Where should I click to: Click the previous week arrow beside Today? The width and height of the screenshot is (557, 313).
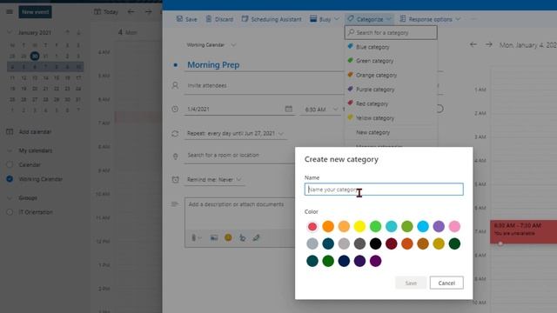(131, 11)
